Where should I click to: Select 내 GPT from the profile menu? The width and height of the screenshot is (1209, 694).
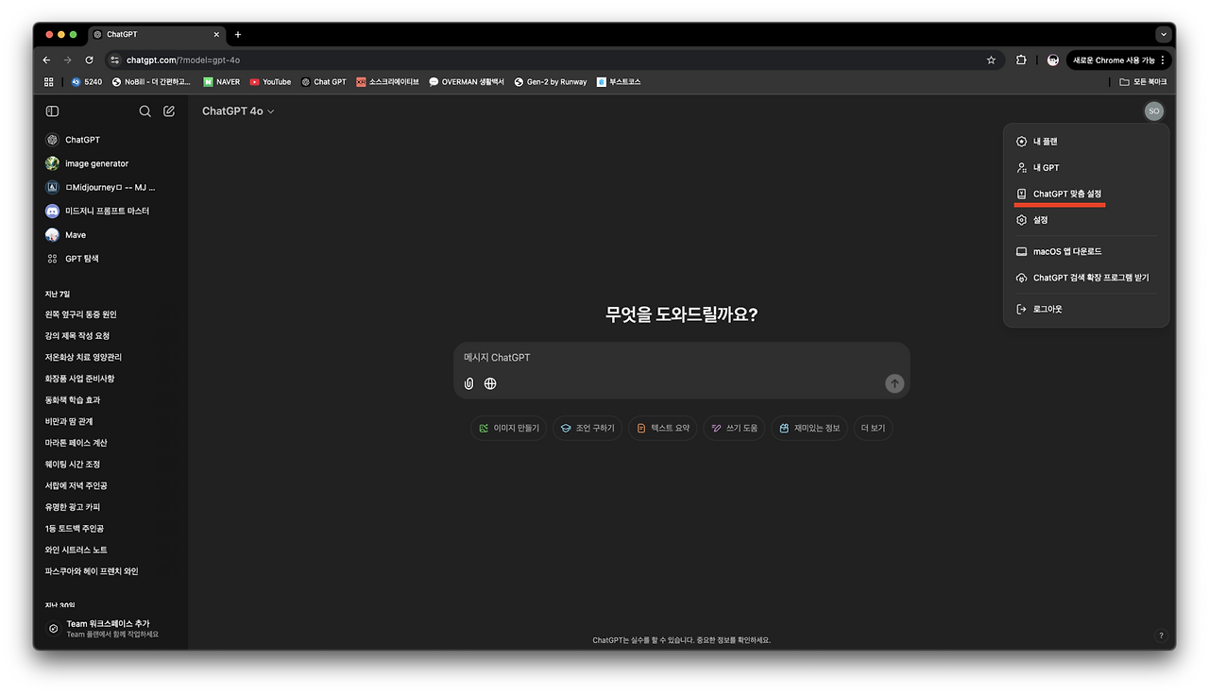pyautogui.click(x=1086, y=168)
